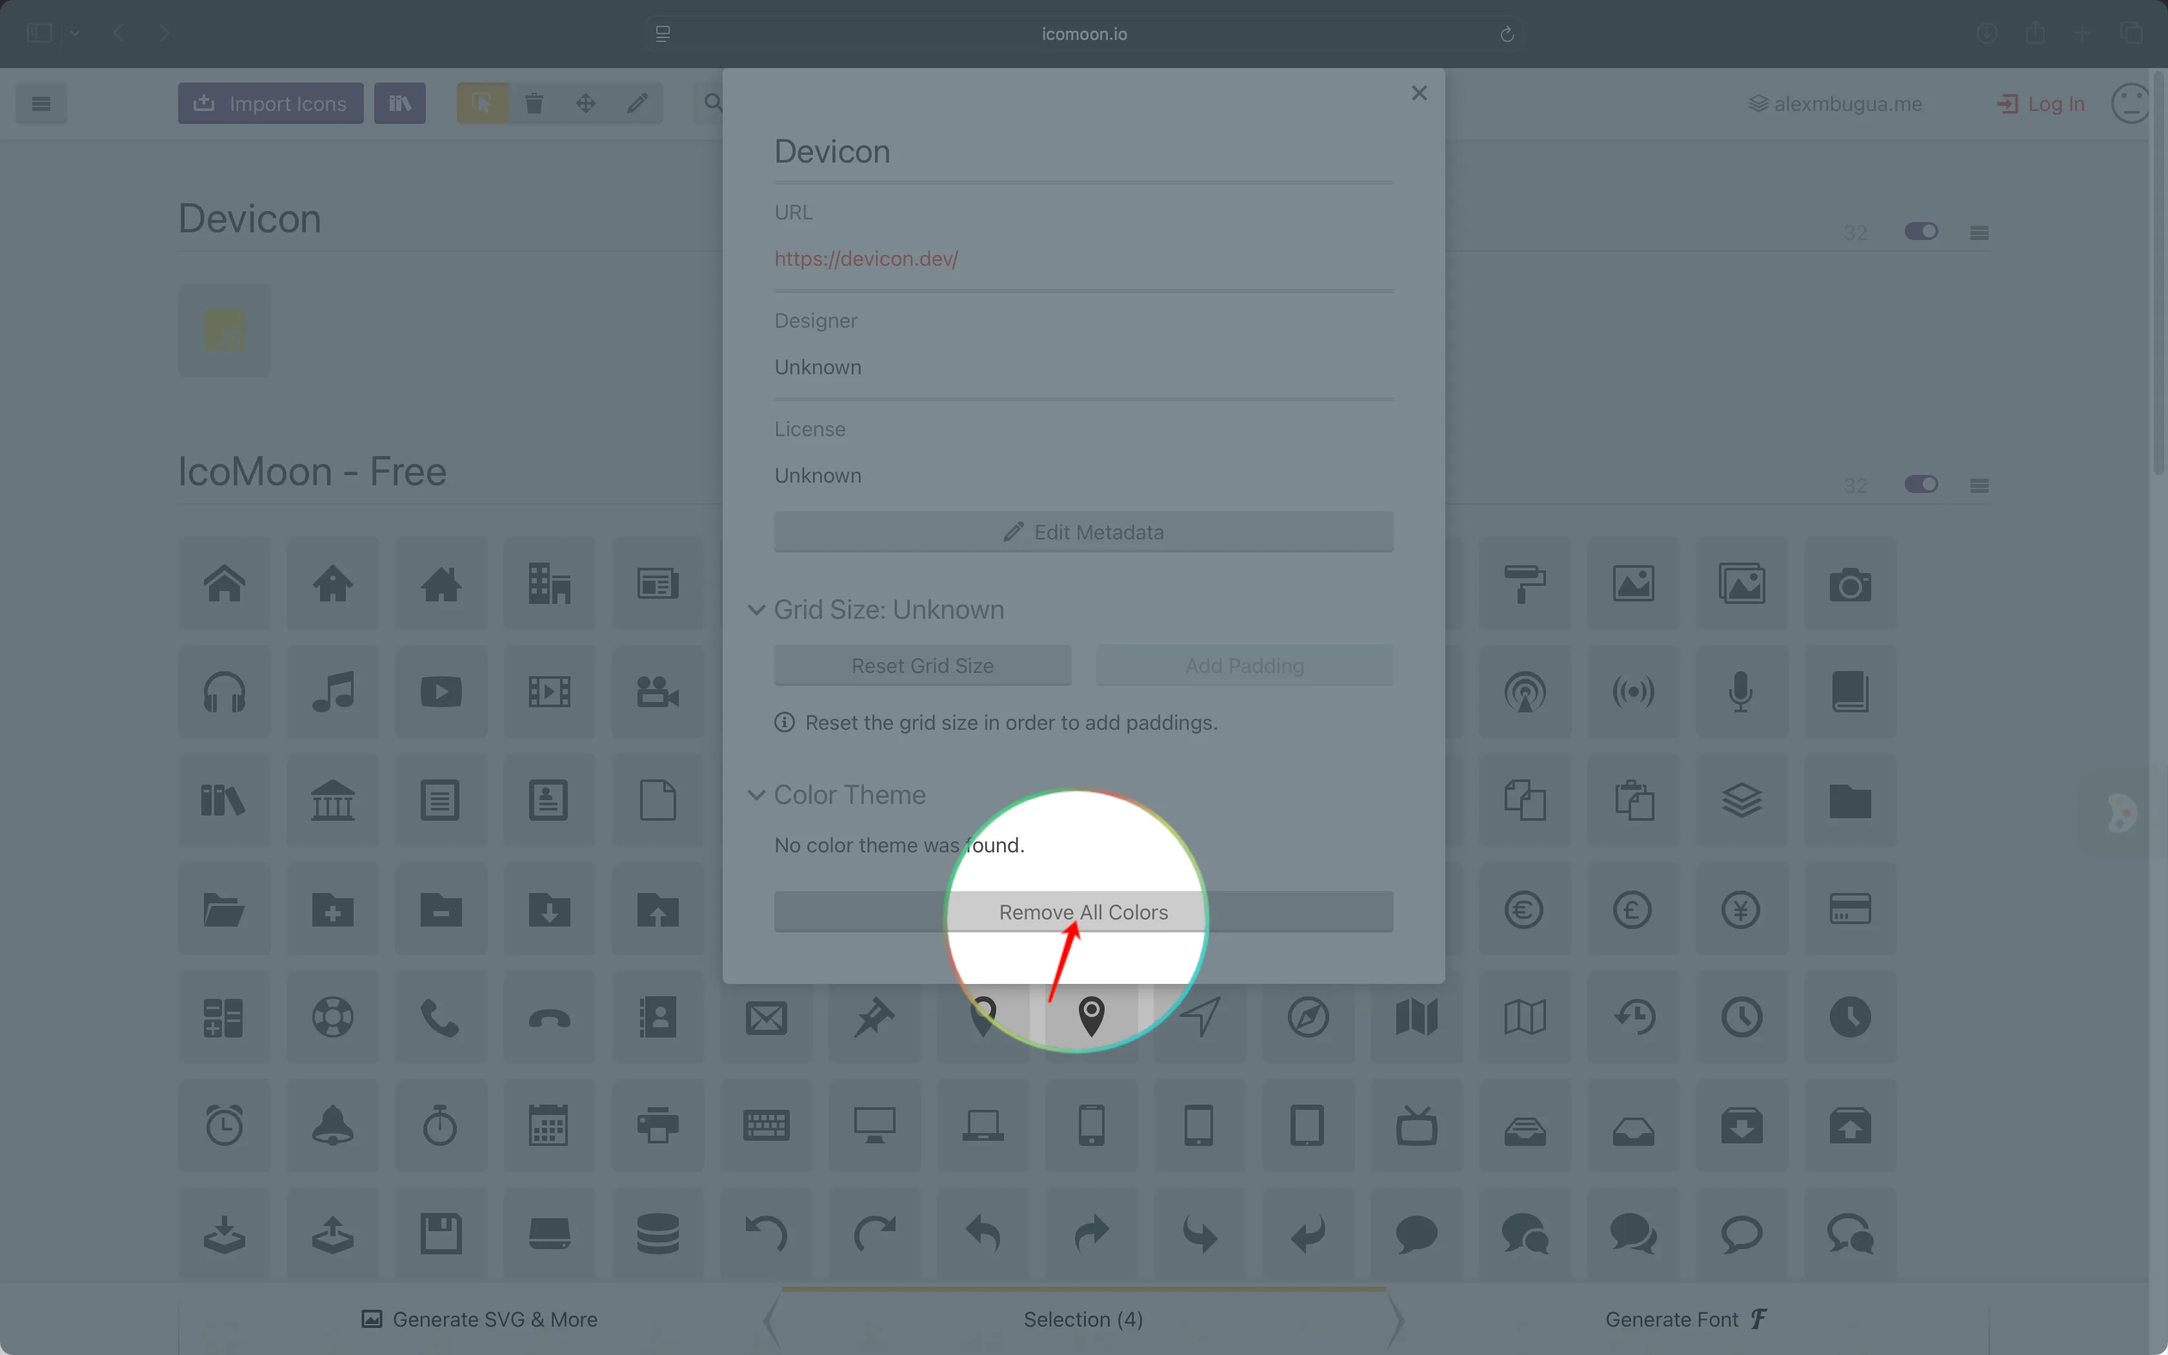2168x1355 pixels.
Task: Select the microphone icon
Action: coord(1741,692)
